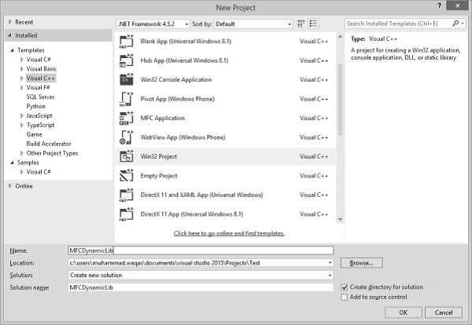Select the Python tree item
The width and height of the screenshot is (472, 325).
tap(36, 106)
